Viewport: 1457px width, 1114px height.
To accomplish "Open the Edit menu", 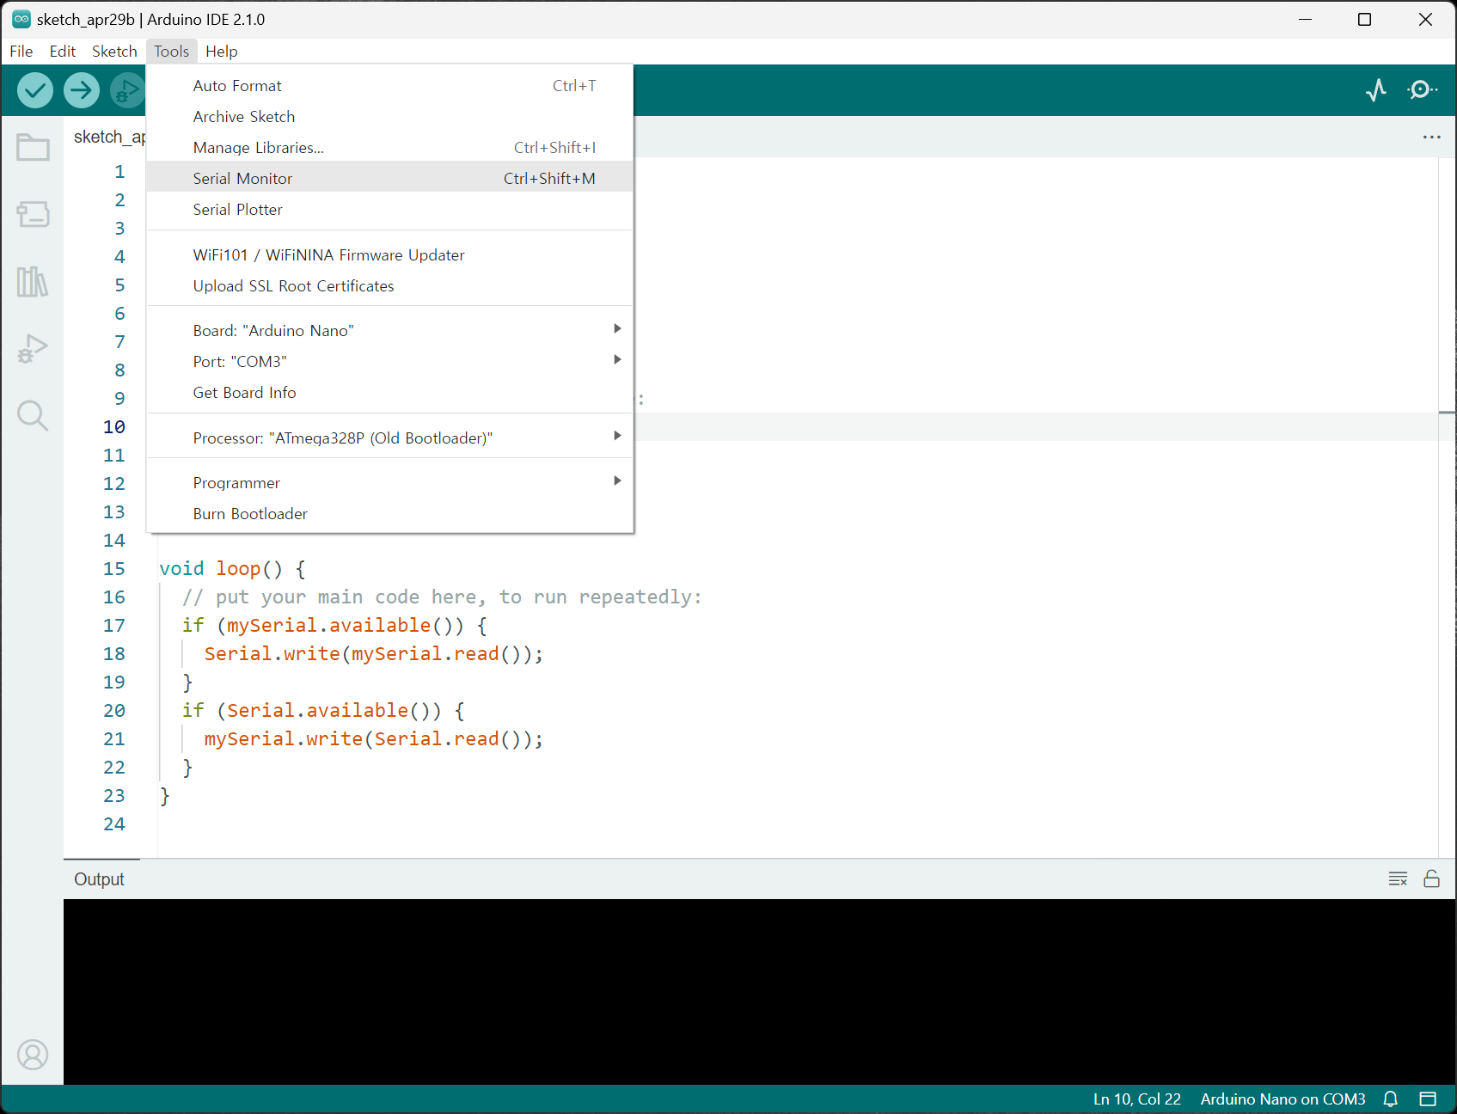I will pyautogui.click(x=63, y=52).
